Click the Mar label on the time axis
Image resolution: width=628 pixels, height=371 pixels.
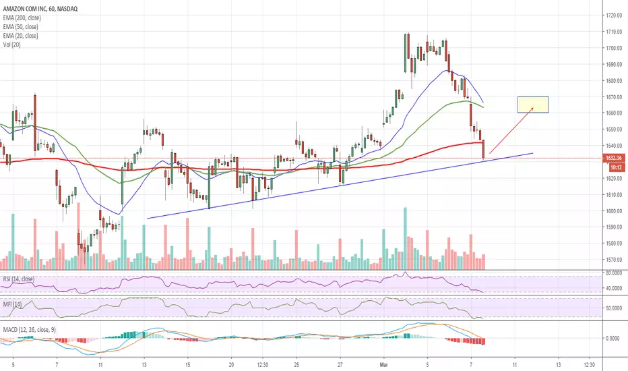383,365
